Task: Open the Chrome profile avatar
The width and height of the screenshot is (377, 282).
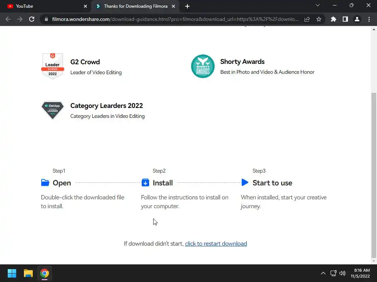Action: [357, 19]
